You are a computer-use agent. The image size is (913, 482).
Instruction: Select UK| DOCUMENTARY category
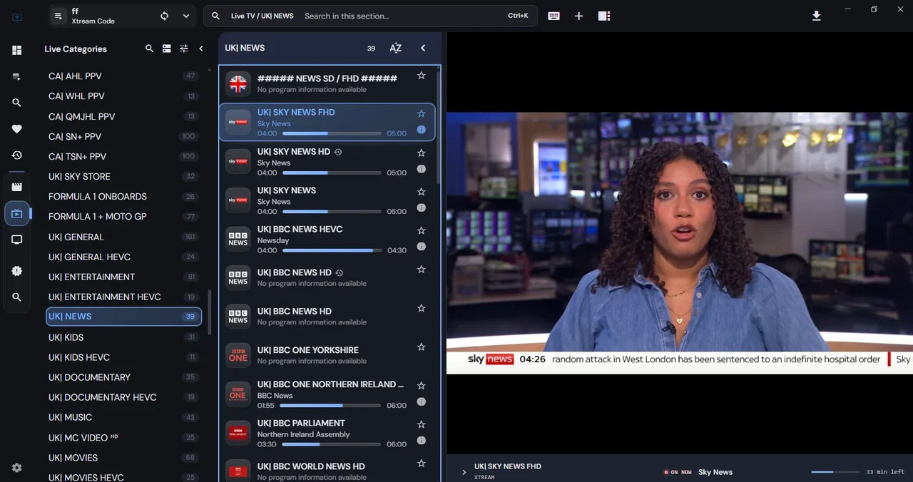pos(123,377)
